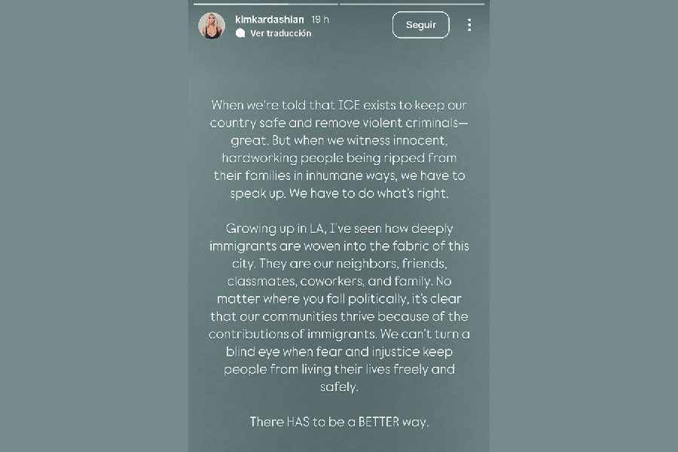The image size is (678, 452).
Task: Open the kimkardashian username link
Action: coord(270,20)
